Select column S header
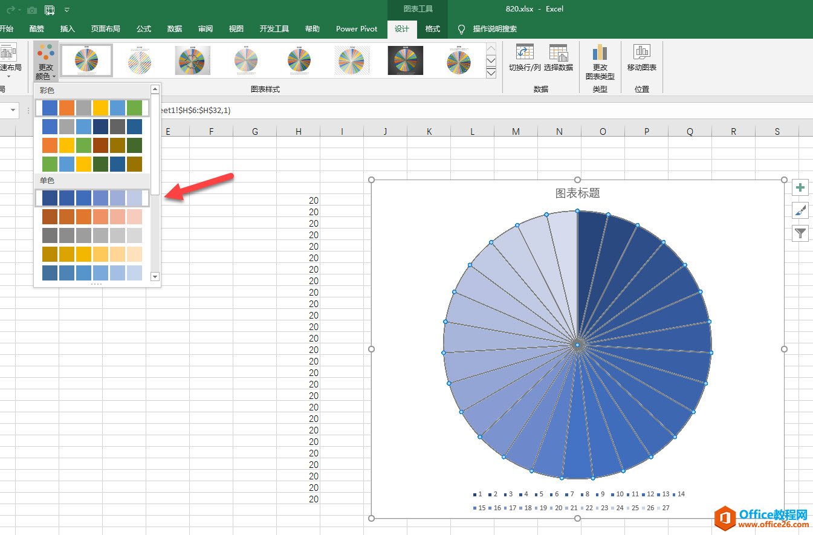813x535 pixels. tap(777, 131)
